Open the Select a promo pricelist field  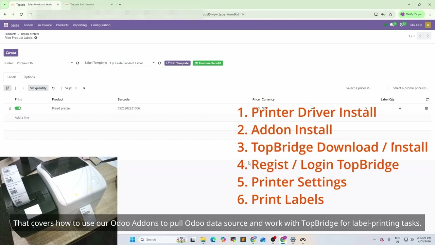411,88
